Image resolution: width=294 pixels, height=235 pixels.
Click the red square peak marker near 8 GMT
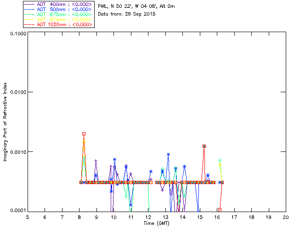coord(84,134)
